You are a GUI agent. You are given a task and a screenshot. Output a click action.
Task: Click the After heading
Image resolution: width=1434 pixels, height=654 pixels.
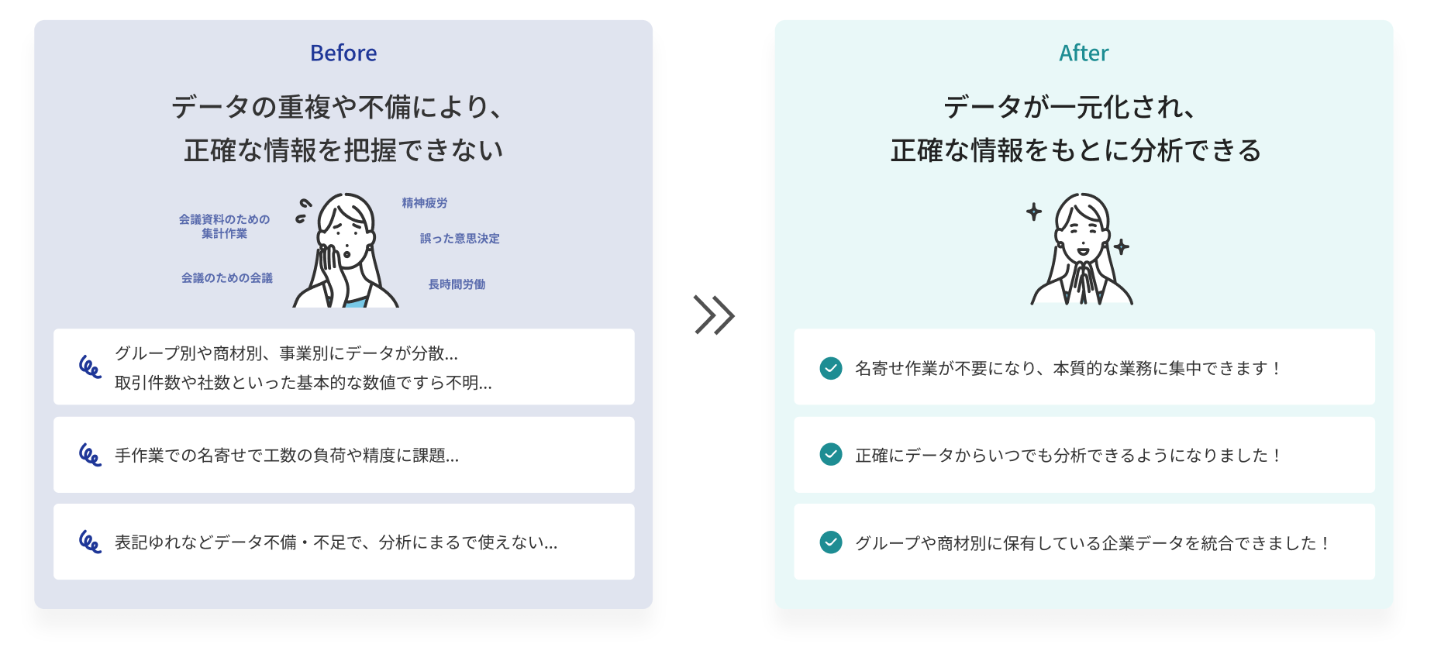click(1084, 53)
